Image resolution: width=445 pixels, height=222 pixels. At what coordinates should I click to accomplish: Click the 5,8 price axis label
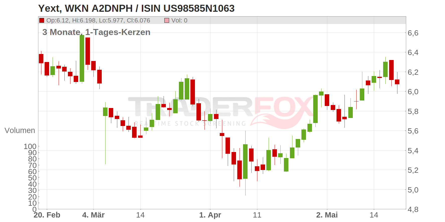413,111
